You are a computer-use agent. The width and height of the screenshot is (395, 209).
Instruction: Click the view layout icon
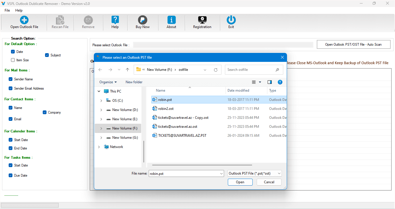coord(254,82)
